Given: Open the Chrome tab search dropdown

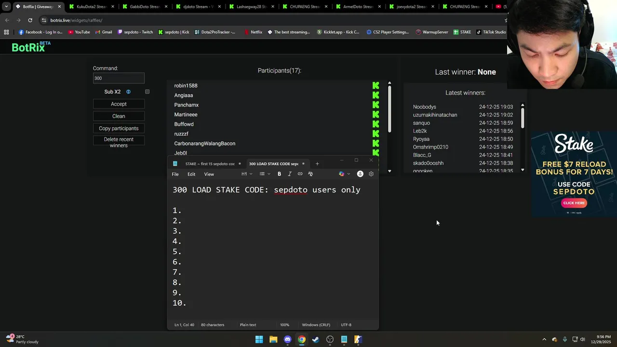Looking at the screenshot, I should tap(6, 7).
